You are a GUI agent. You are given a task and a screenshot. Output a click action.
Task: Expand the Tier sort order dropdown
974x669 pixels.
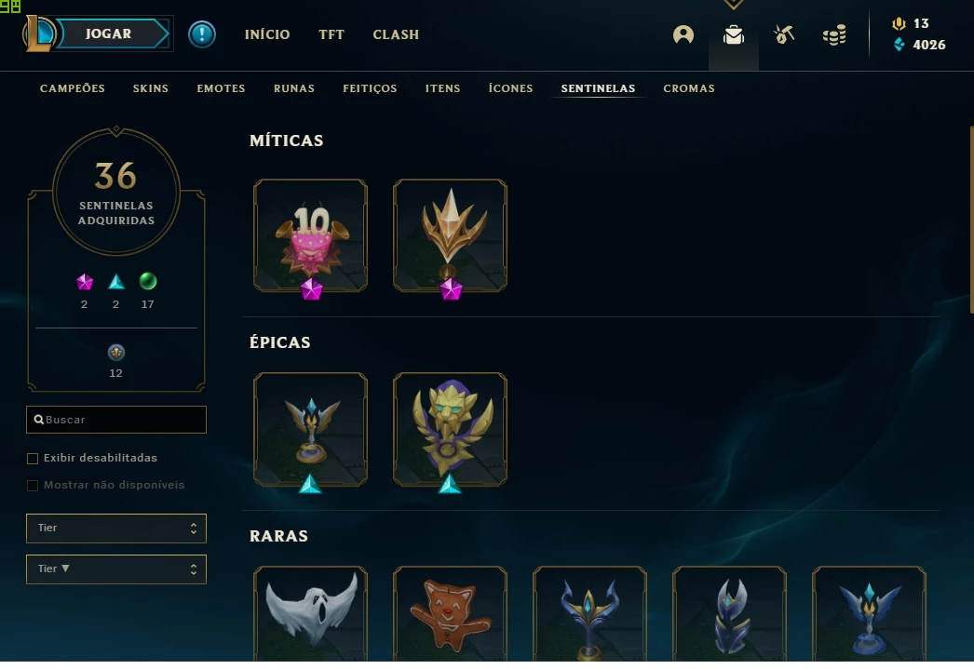pyautogui.click(x=116, y=569)
